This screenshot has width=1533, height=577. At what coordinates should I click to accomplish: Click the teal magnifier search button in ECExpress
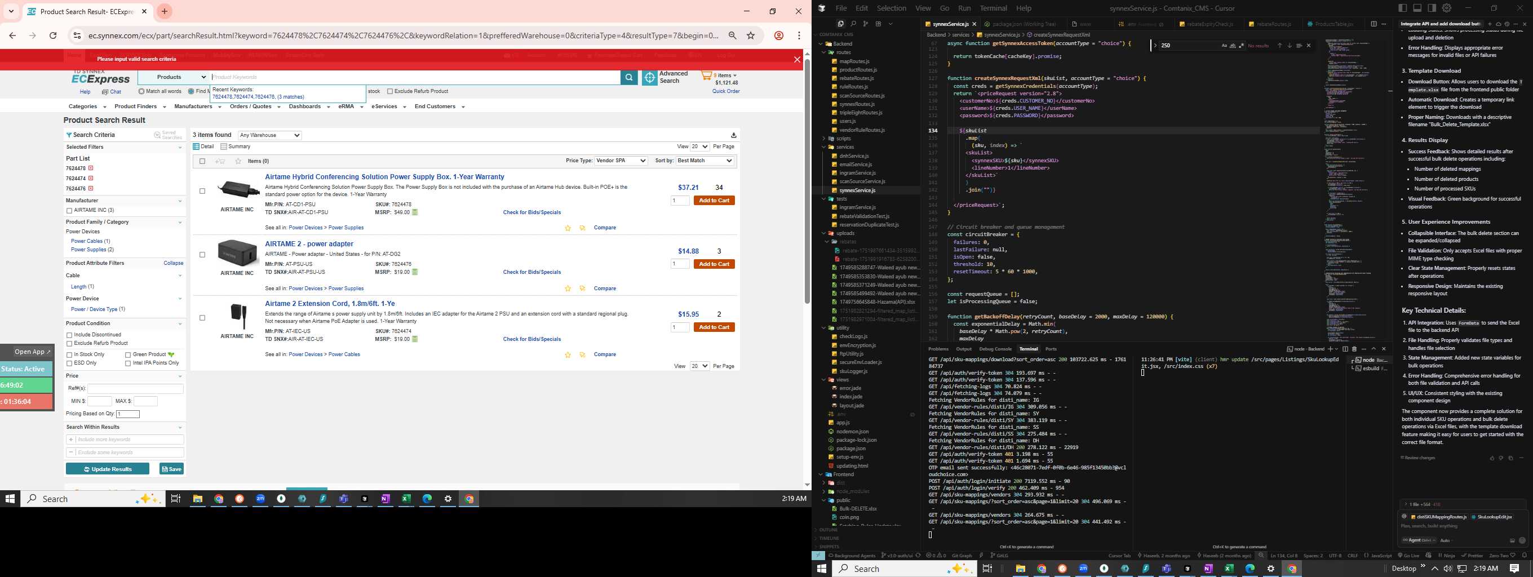(x=628, y=77)
